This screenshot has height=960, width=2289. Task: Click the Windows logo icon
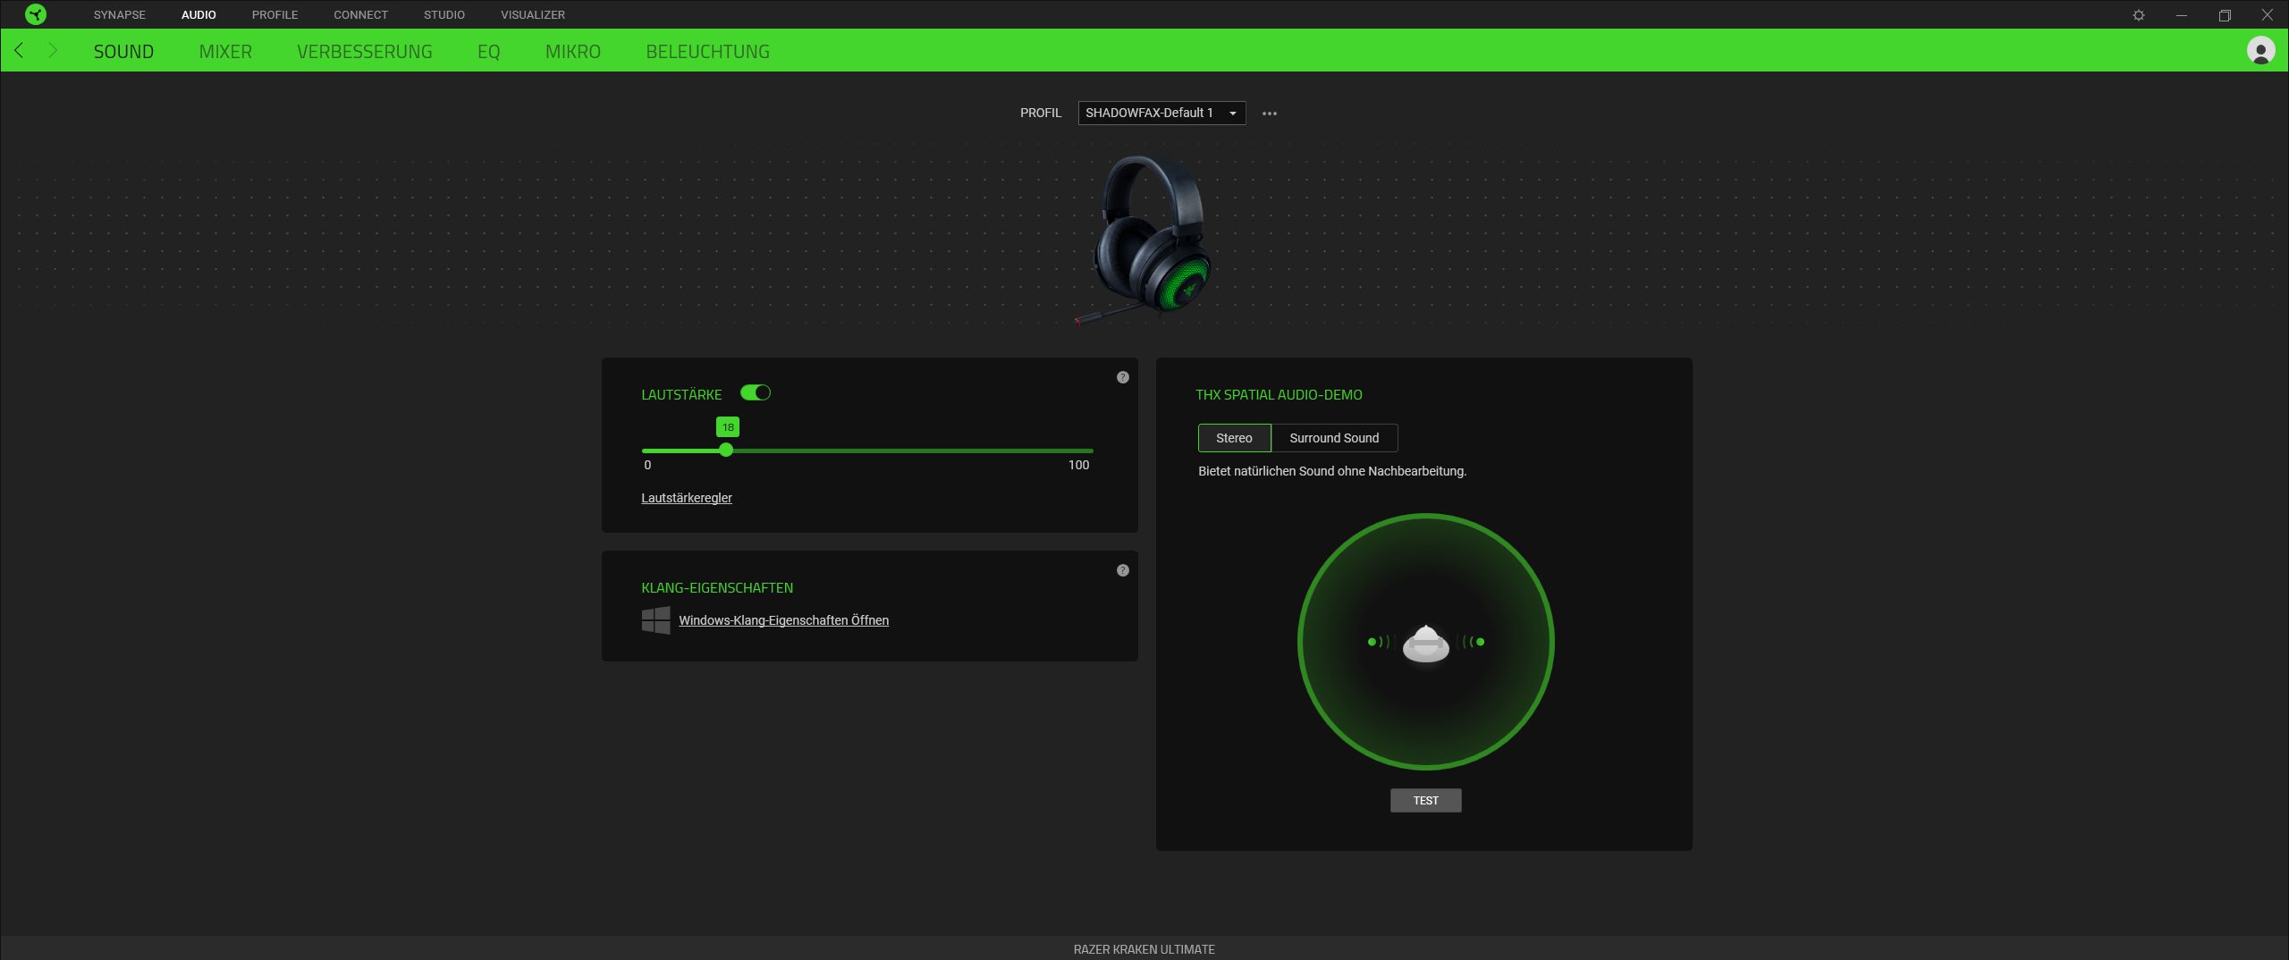pyautogui.click(x=655, y=620)
